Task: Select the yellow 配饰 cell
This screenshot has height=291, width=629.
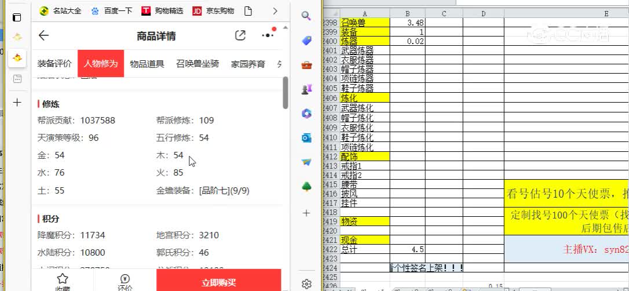Action: [x=365, y=156]
